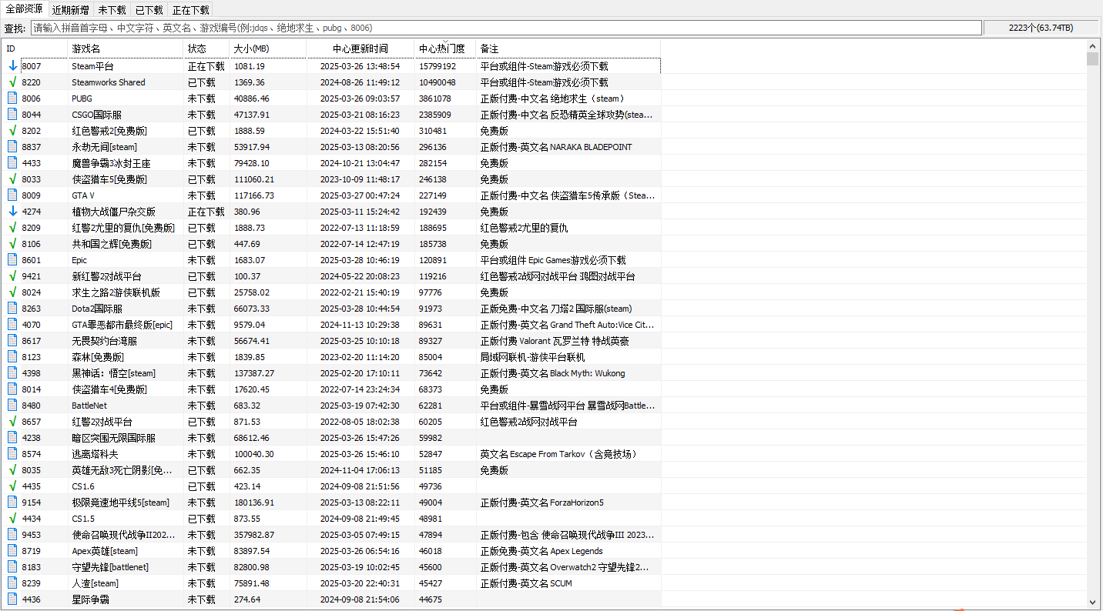Image resolution: width=1103 pixels, height=611 pixels.
Task: Click the update time 2025-03-28 10:46:19
Action: (x=360, y=260)
